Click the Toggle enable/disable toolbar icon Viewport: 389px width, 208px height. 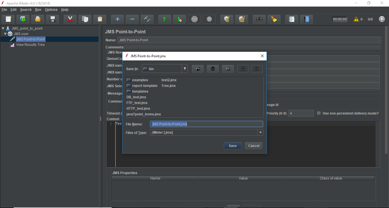(147, 19)
